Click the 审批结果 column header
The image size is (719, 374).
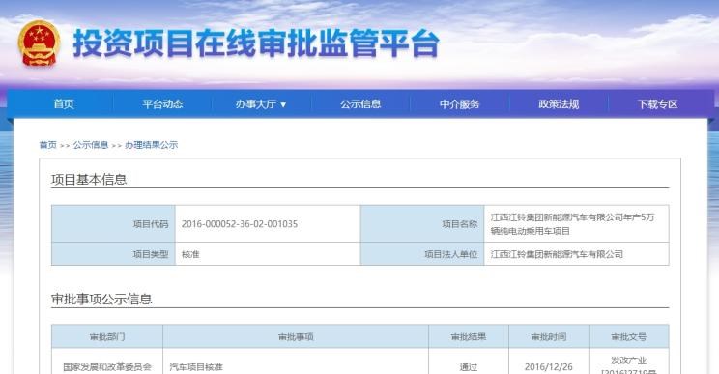tap(468, 337)
